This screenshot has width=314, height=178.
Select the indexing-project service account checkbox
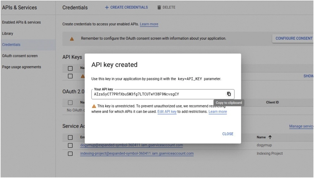(x=70, y=154)
